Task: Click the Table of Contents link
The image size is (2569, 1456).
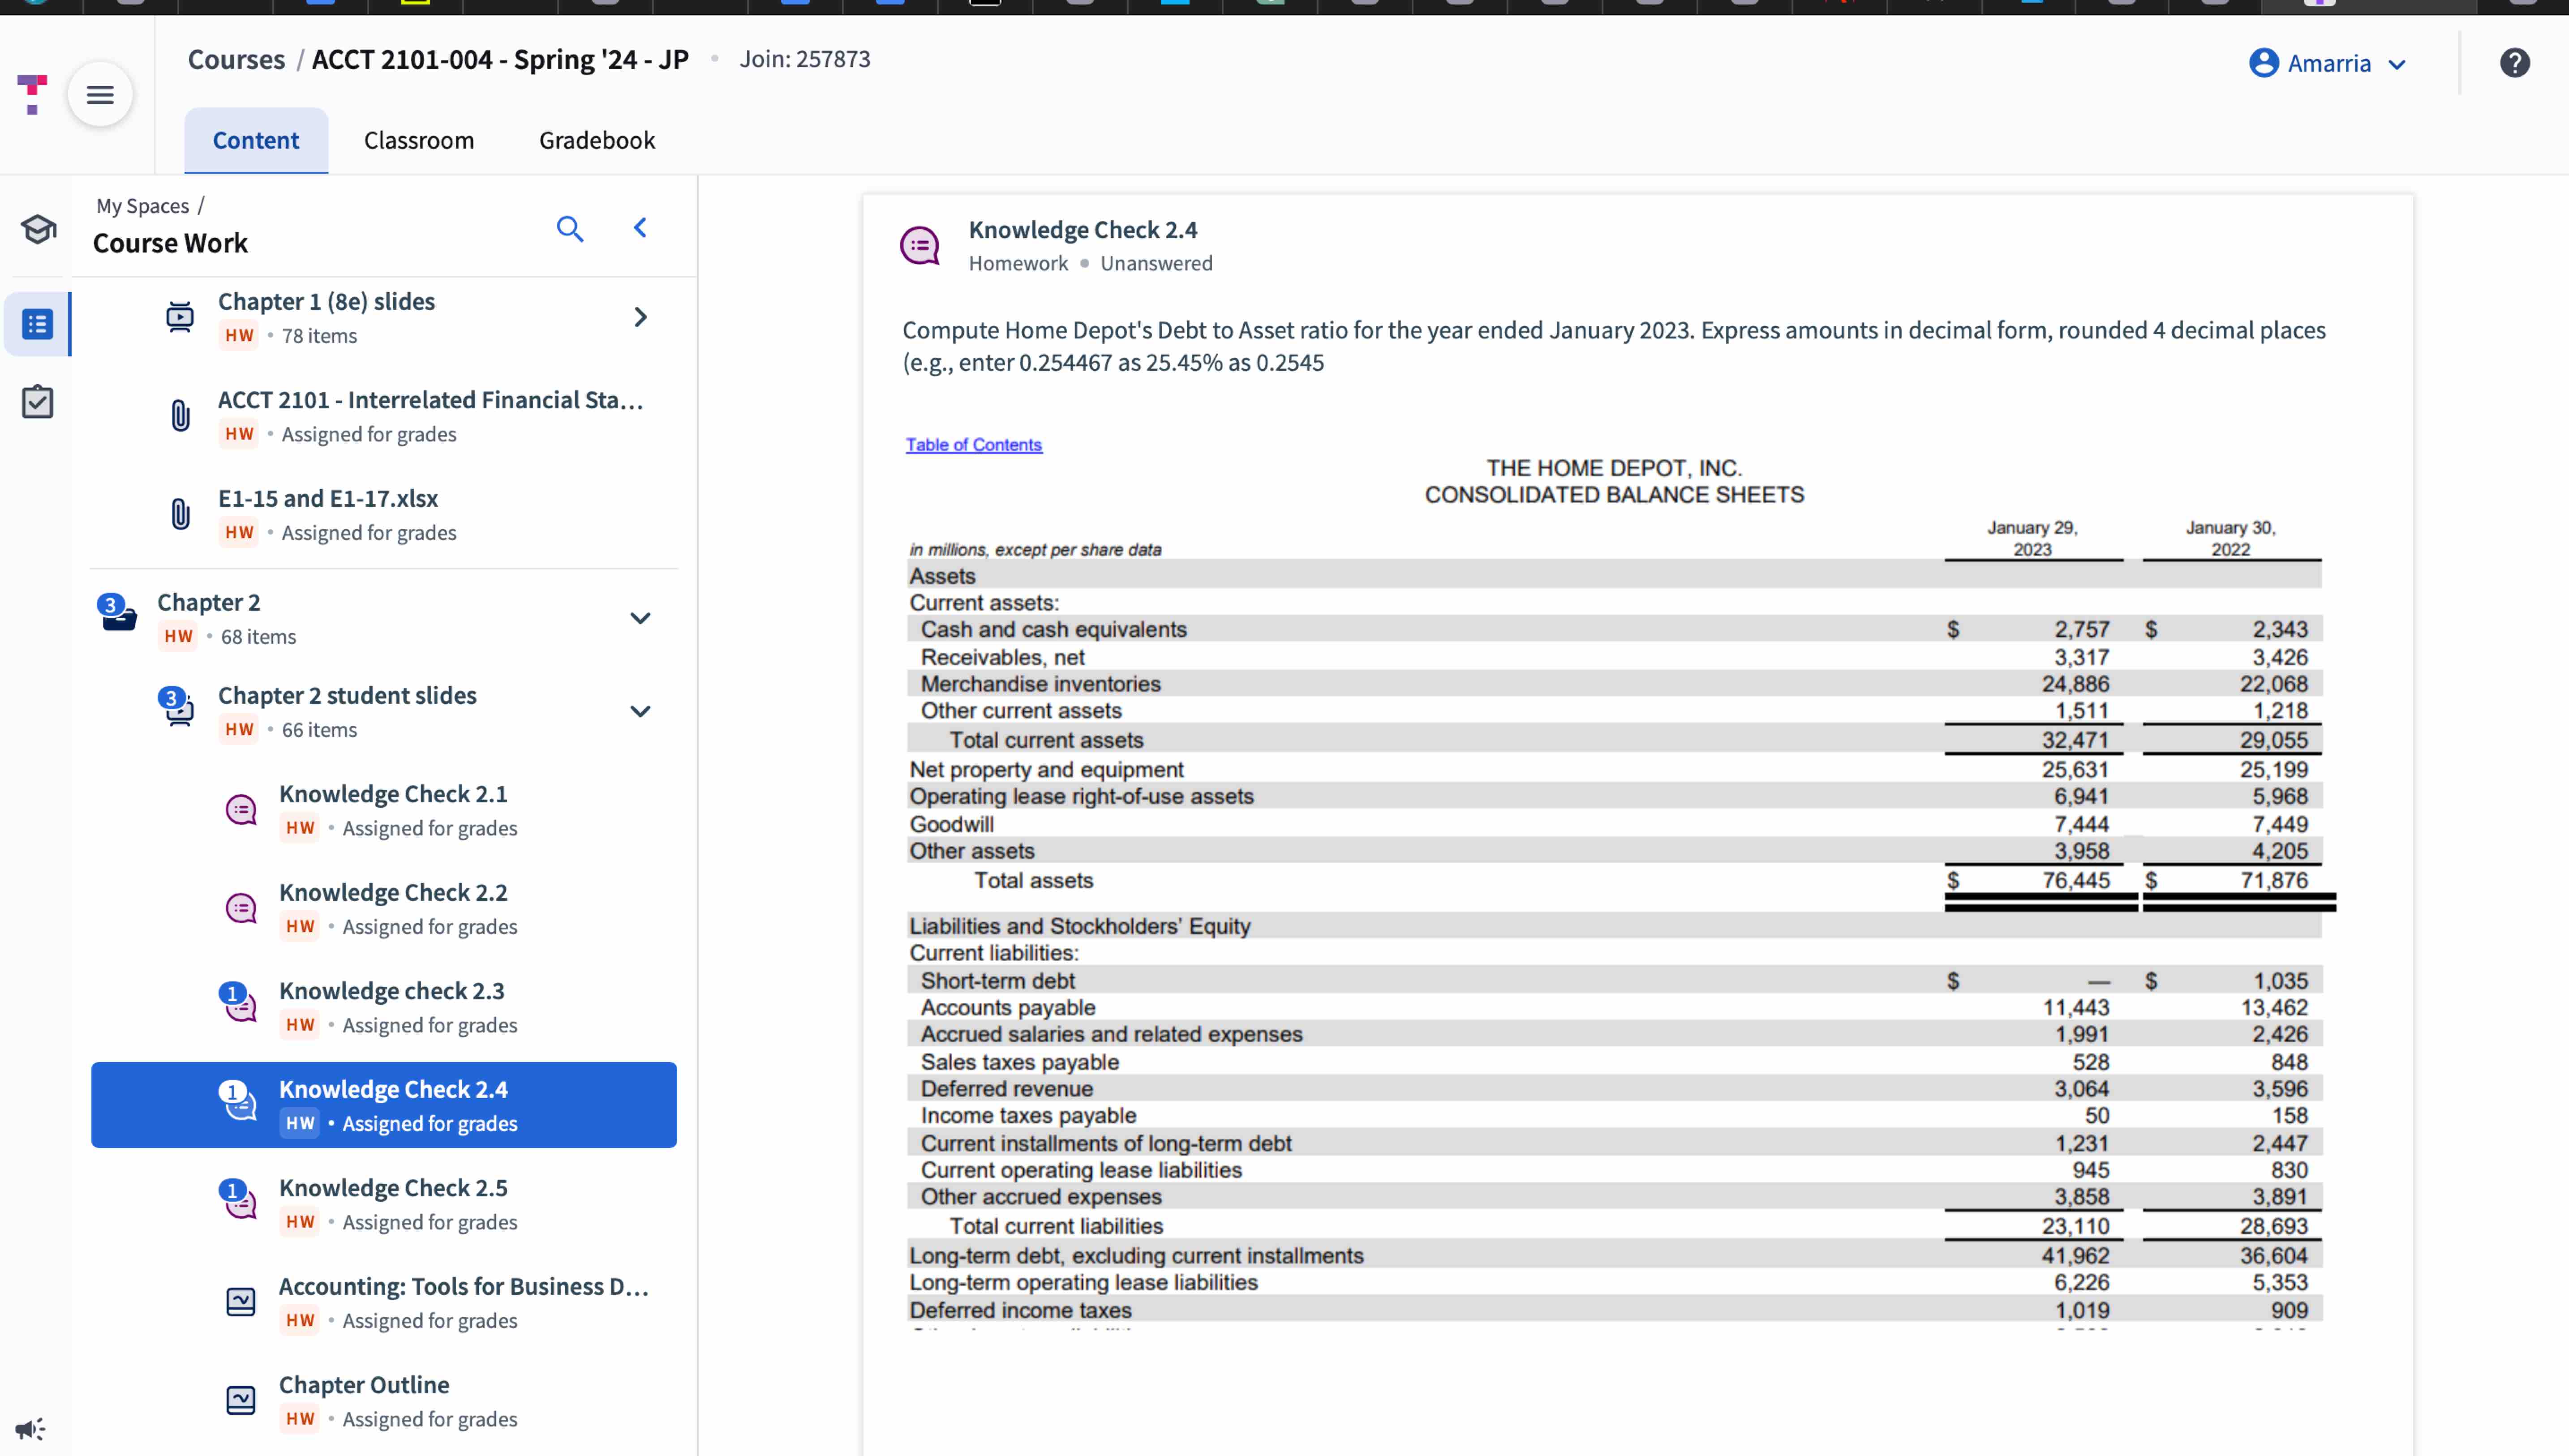Action: (x=973, y=445)
